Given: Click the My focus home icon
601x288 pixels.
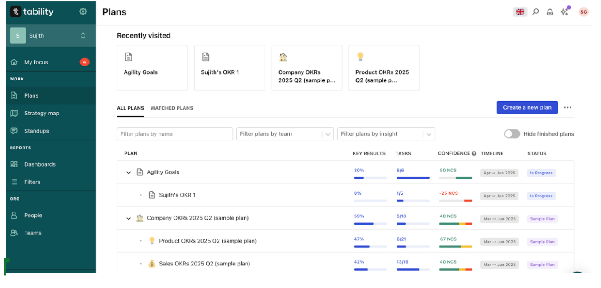Looking at the screenshot, I should 14,62.
